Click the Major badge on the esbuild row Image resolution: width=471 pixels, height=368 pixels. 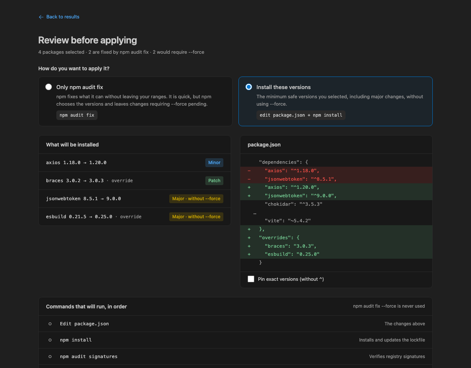(196, 217)
